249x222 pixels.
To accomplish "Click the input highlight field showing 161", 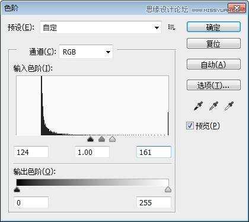I will 154,152.
